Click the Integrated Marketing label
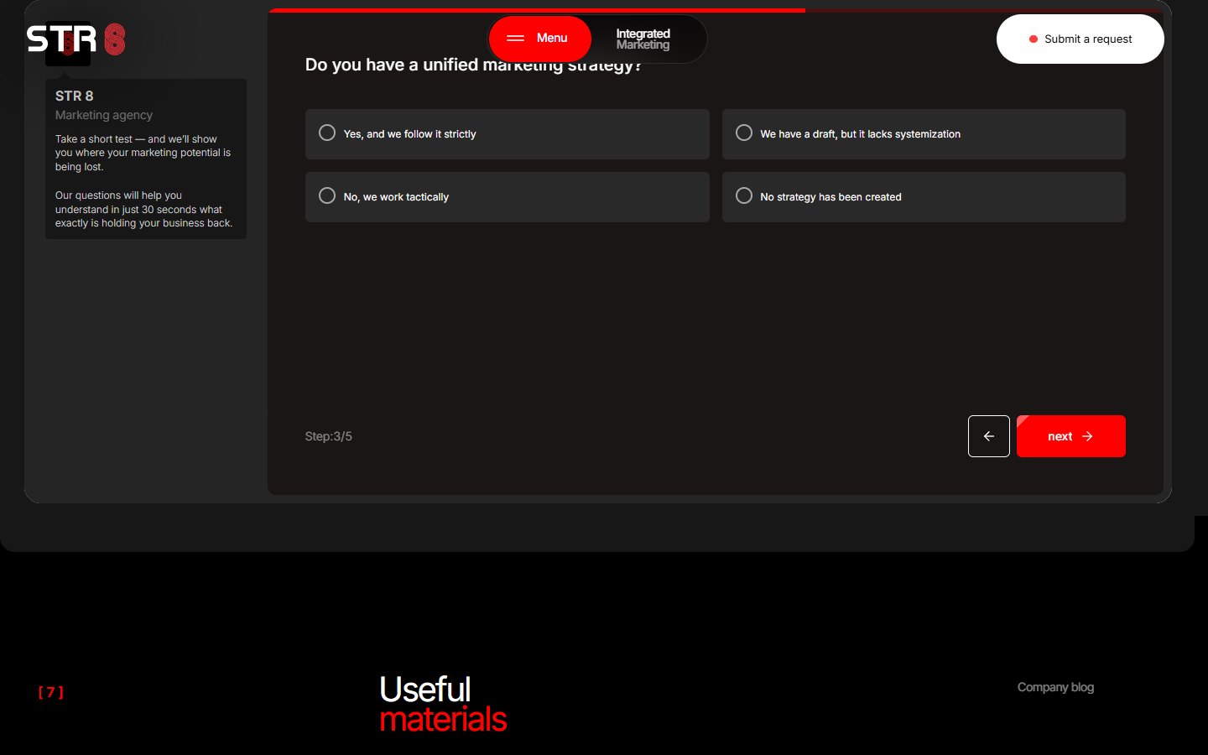Image resolution: width=1208 pixels, height=755 pixels. click(643, 39)
